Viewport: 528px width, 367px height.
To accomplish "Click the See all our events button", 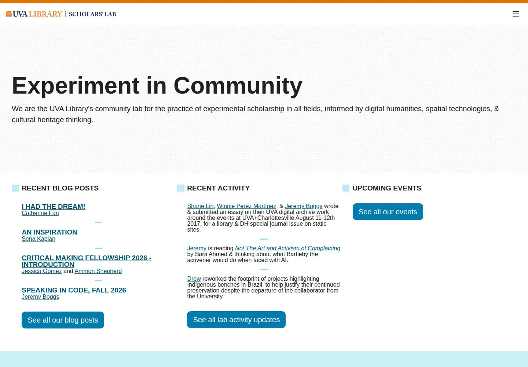I will [388, 212].
